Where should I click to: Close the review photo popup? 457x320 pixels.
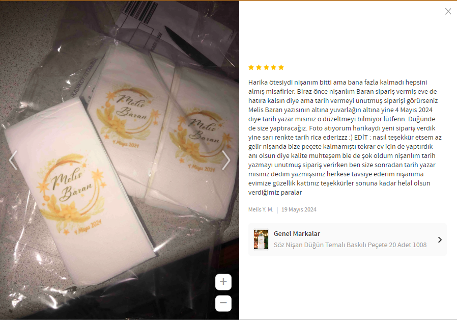(448, 11)
